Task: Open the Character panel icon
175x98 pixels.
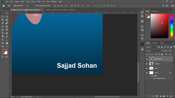Action: (142, 35)
